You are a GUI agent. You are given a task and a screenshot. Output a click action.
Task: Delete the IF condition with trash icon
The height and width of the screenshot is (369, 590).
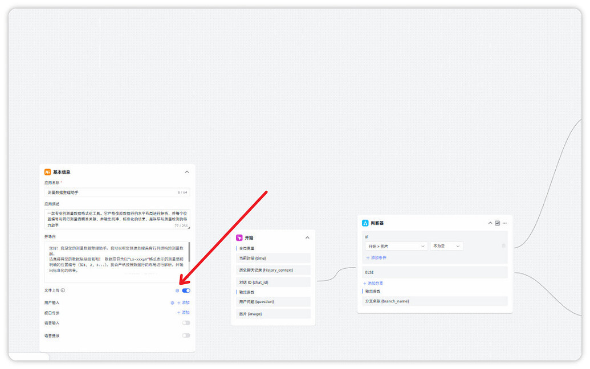point(503,246)
